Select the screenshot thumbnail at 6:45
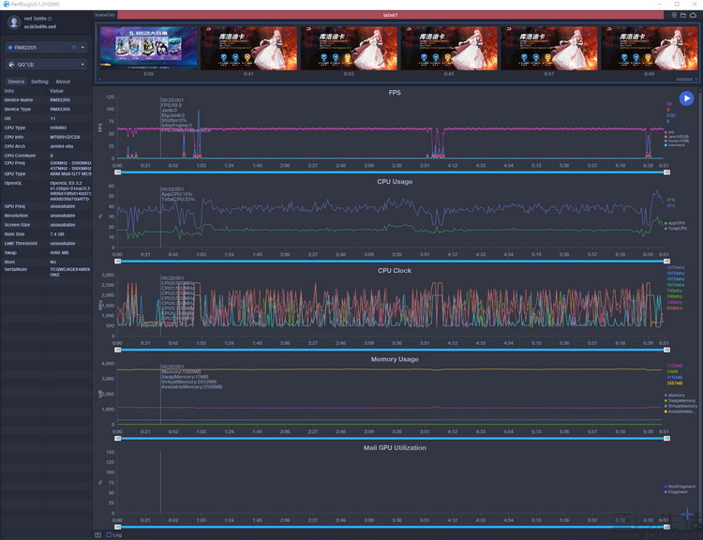 click(x=449, y=48)
